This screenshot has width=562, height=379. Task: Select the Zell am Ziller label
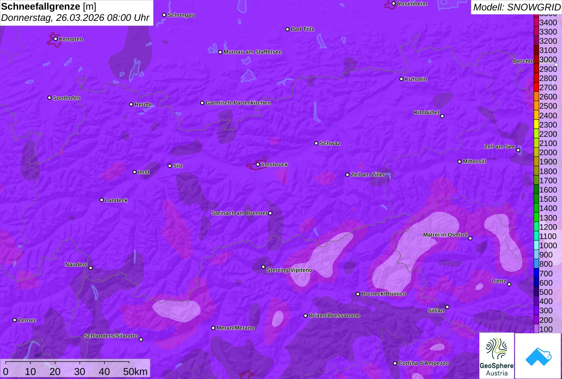(368, 174)
